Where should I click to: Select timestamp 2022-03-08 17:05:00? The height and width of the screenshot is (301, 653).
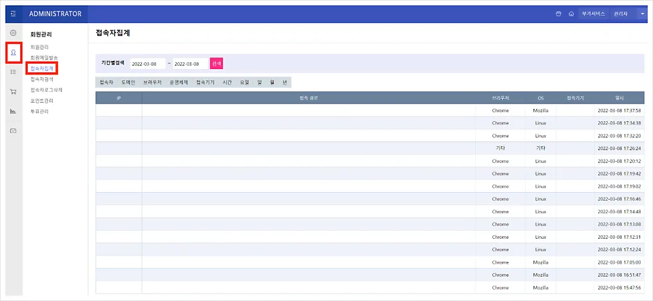(619, 262)
